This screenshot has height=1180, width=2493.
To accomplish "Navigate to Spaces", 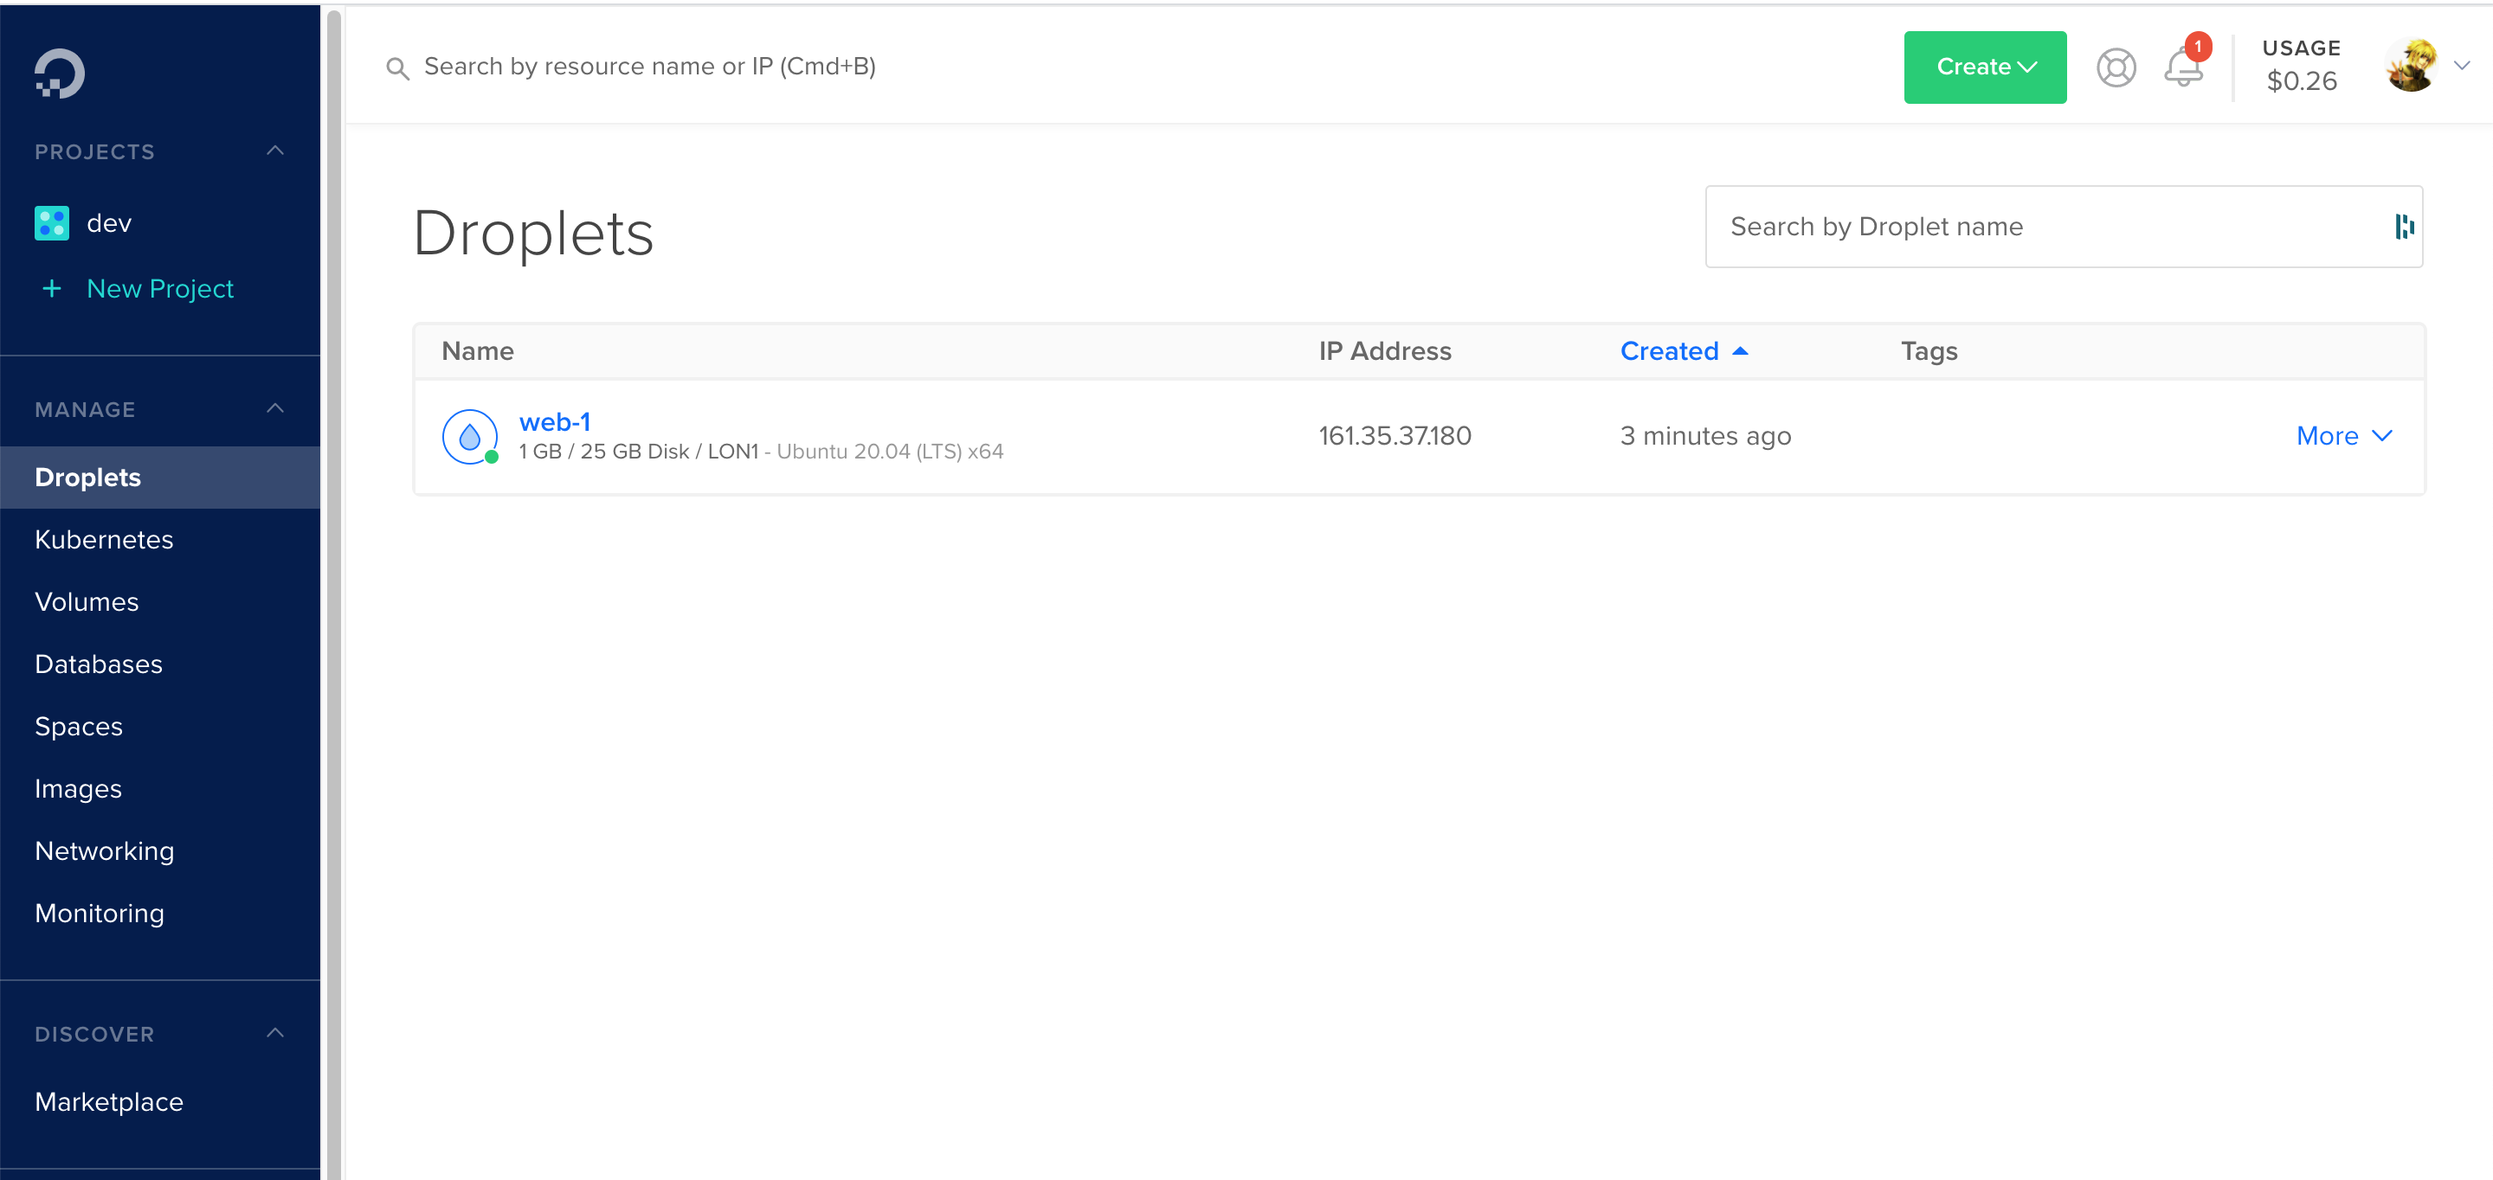I will [x=80, y=728].
